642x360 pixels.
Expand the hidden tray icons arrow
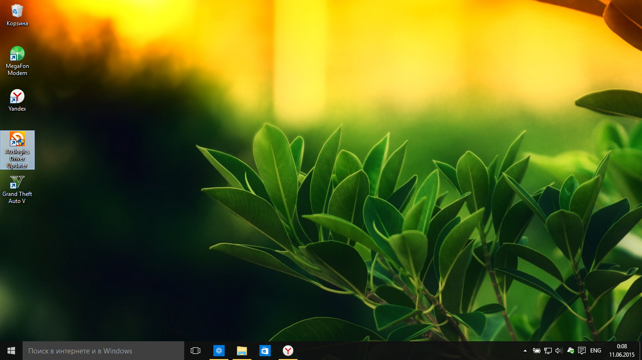525,351
